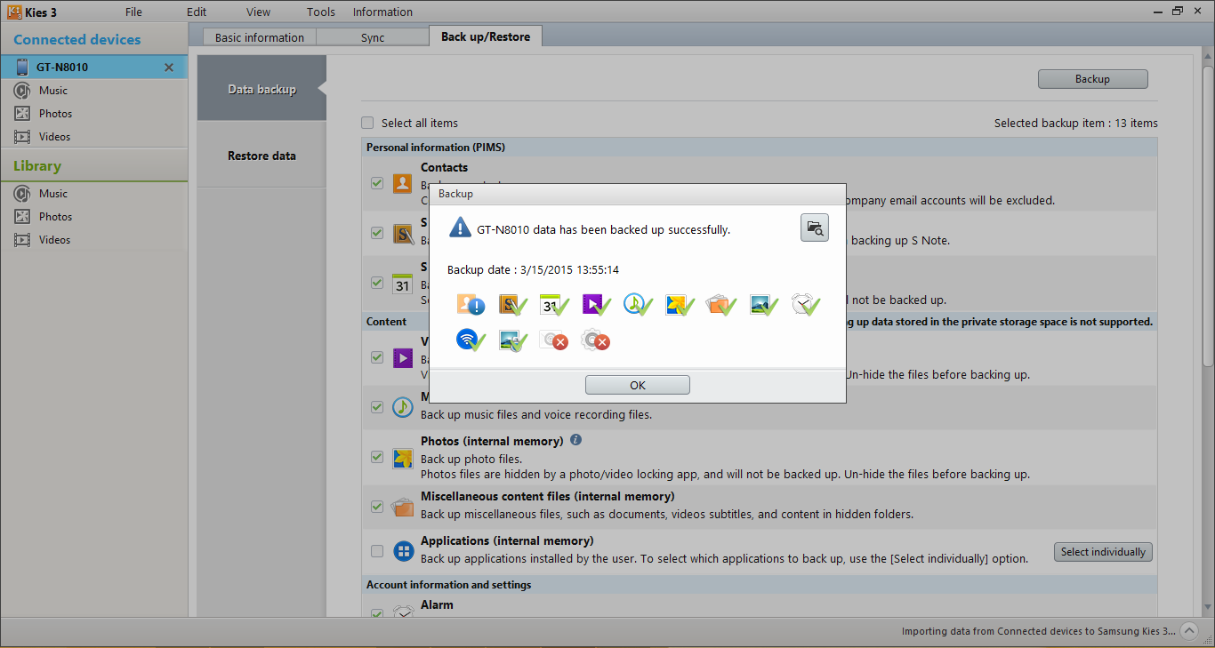This screenshot has width=1215, height=648.
Task: Uncheck the Contacts backup checkbox
Action: (377, 183)
